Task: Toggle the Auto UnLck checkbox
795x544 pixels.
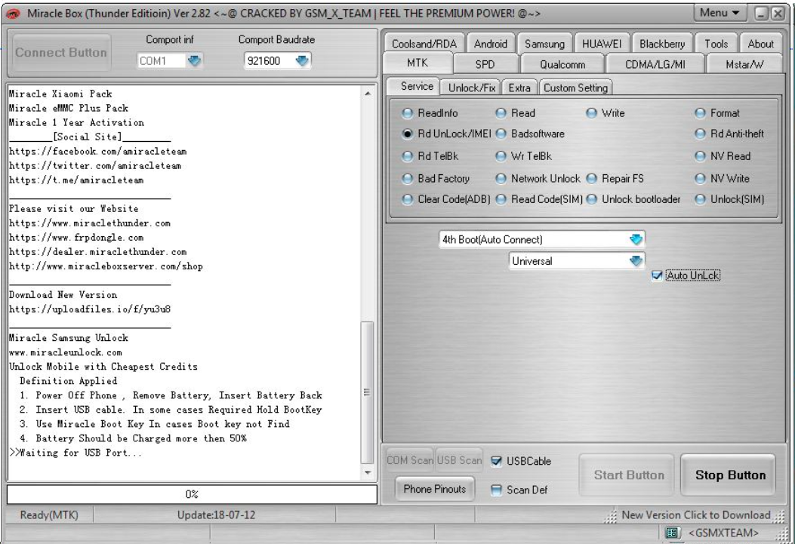Action: point(657,276)
